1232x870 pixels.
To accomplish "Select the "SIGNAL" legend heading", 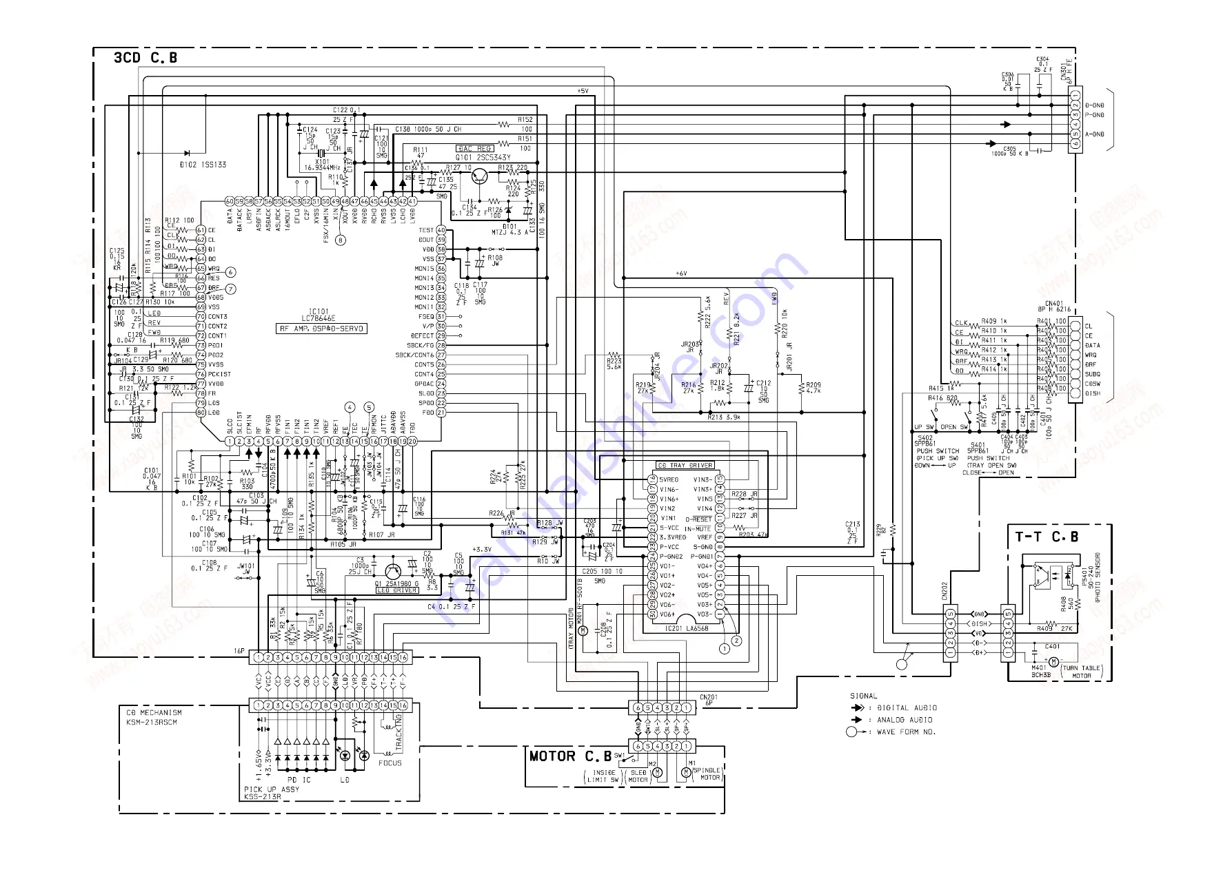I will [x=864, y=696].
